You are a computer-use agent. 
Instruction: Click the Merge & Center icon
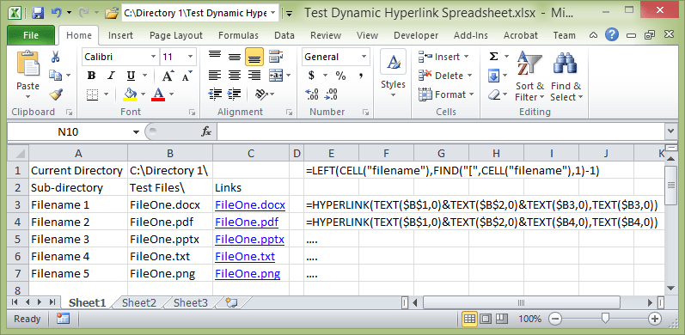[276, 76]
